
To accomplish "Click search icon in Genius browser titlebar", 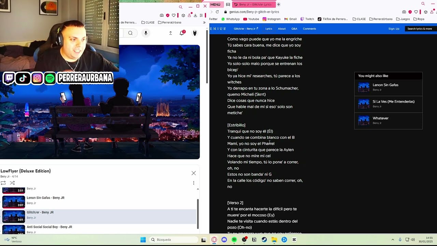I will coord(423,4).
